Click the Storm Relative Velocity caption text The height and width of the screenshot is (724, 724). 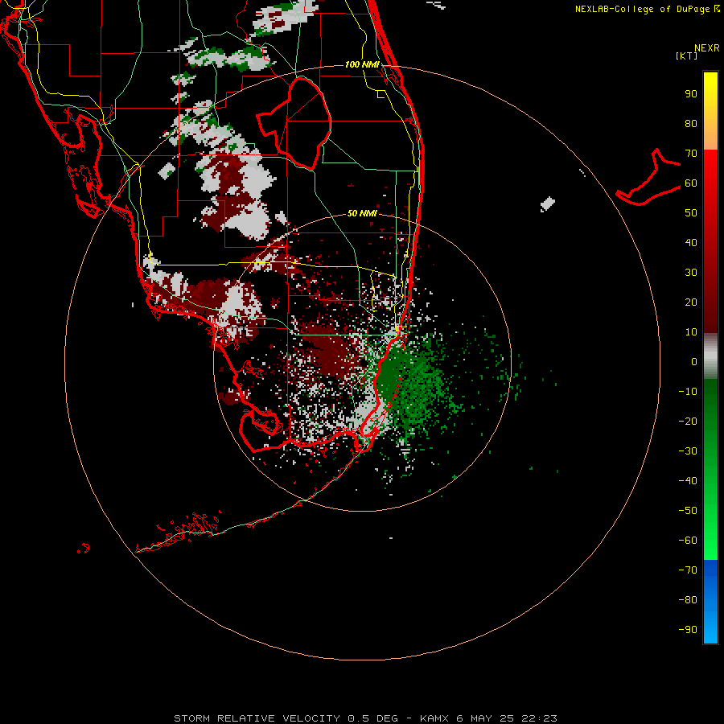tap(365, 718)
